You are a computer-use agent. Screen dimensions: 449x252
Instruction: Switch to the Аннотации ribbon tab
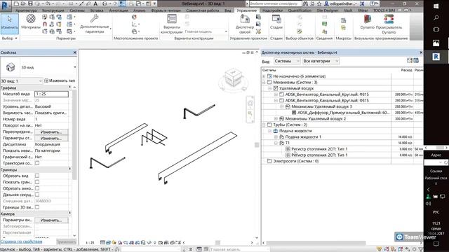tap(119, 10)
